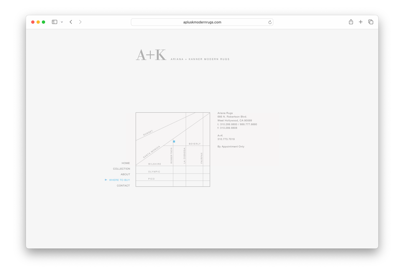Click the 'By Appointment Only' text
The width and height of the screenshot is (405, 270).
tap(231, 147)
